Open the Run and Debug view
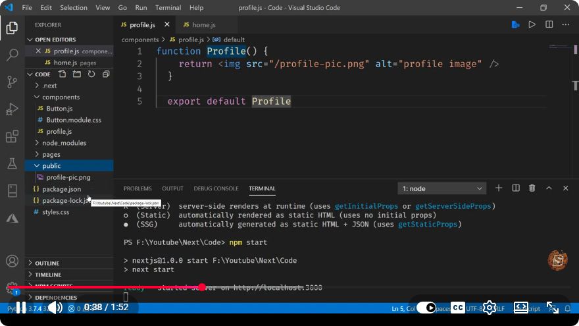Screen dimensions: 579x326 (x=13, y=109)
